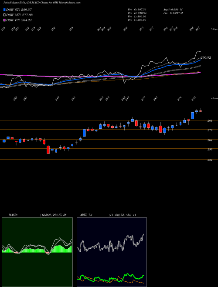Viewport: 218px width, 287px height.
Task: Click the 234 price axis label
Action: (x=210, y=160)
